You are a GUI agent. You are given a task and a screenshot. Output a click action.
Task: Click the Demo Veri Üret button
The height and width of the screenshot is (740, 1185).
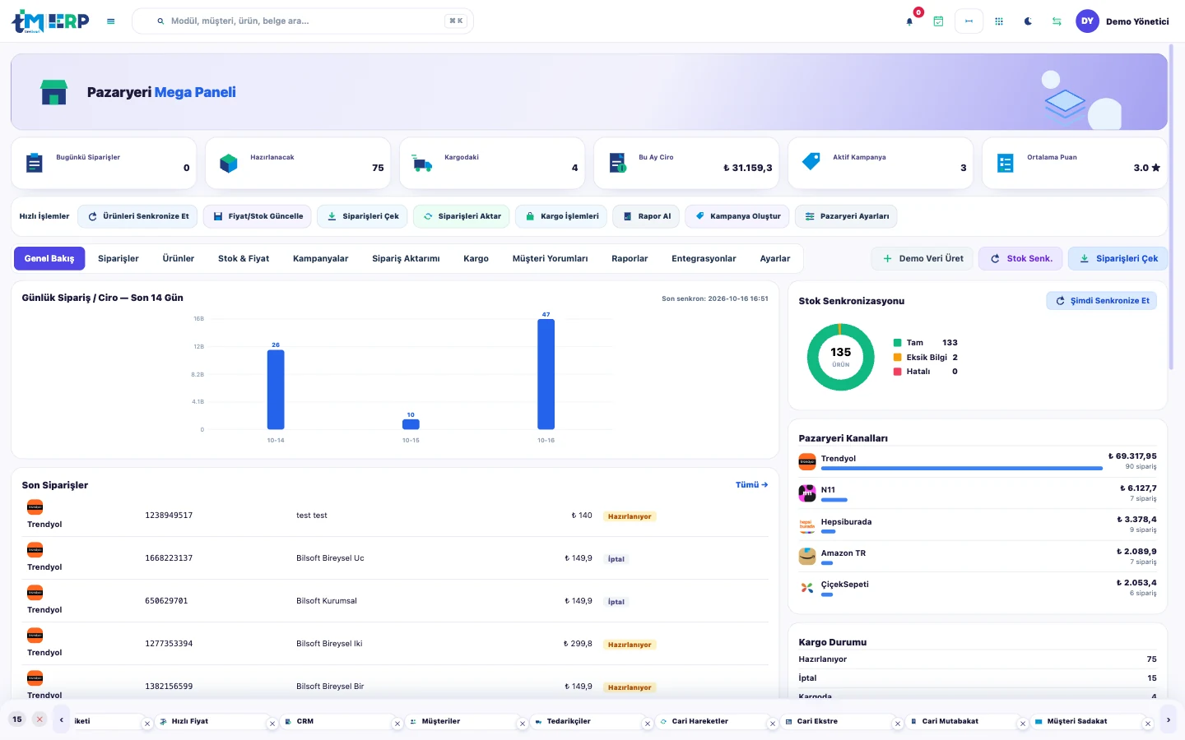pos(922,258)
